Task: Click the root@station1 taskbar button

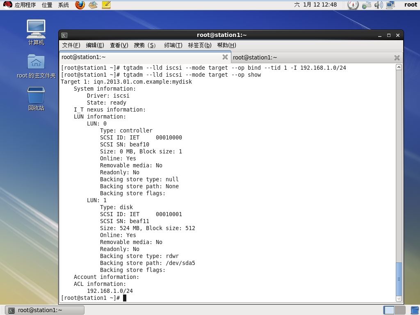Action: 45,310
